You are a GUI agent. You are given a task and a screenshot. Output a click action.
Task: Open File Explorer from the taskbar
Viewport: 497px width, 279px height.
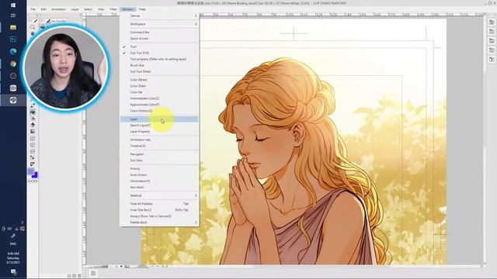(x=13, y=28)
